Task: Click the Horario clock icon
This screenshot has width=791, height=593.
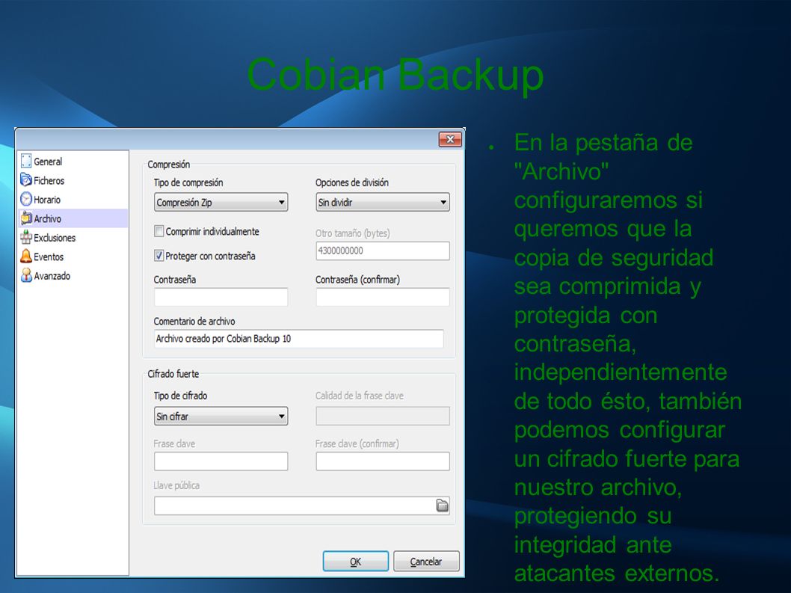Action: click(x=26, y=199)
